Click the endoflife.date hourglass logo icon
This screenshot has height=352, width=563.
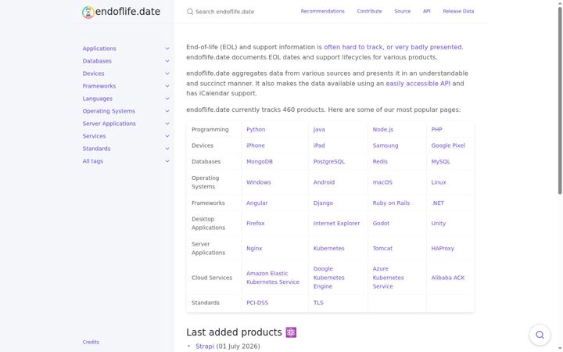pyautogui.click(x=88, y=12)
